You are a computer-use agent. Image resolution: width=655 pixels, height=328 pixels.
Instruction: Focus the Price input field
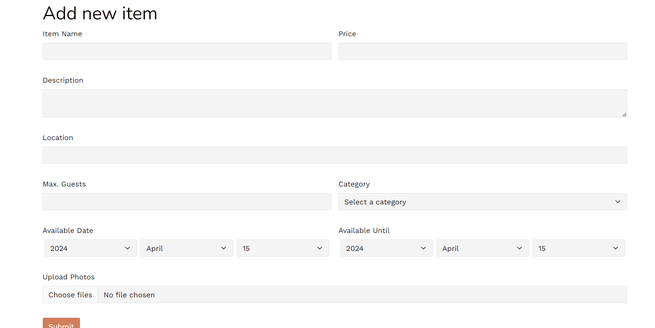tap(483, 52)
